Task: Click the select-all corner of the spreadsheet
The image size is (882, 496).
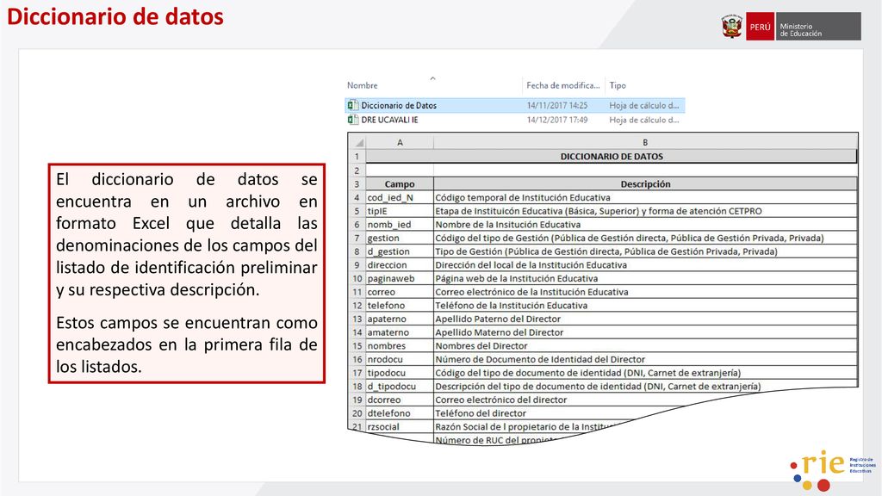Action: 357,143
